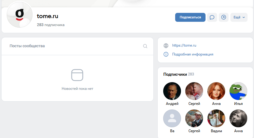
Task: Open red-haired Анна's profile avatar
Action: click(216, 91)
